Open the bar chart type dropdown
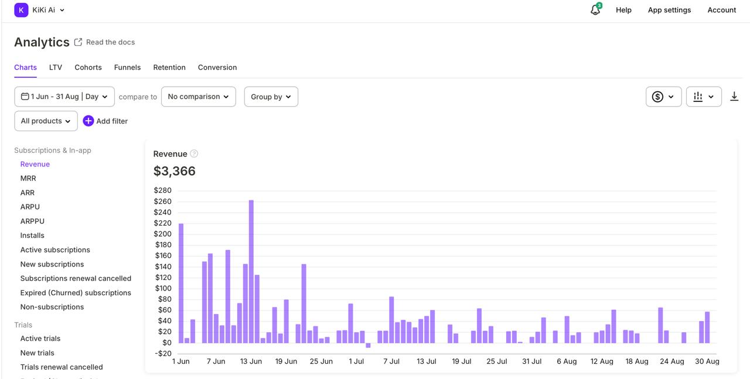The height and width of the screenshot is (379, 750). pos(704,97)
